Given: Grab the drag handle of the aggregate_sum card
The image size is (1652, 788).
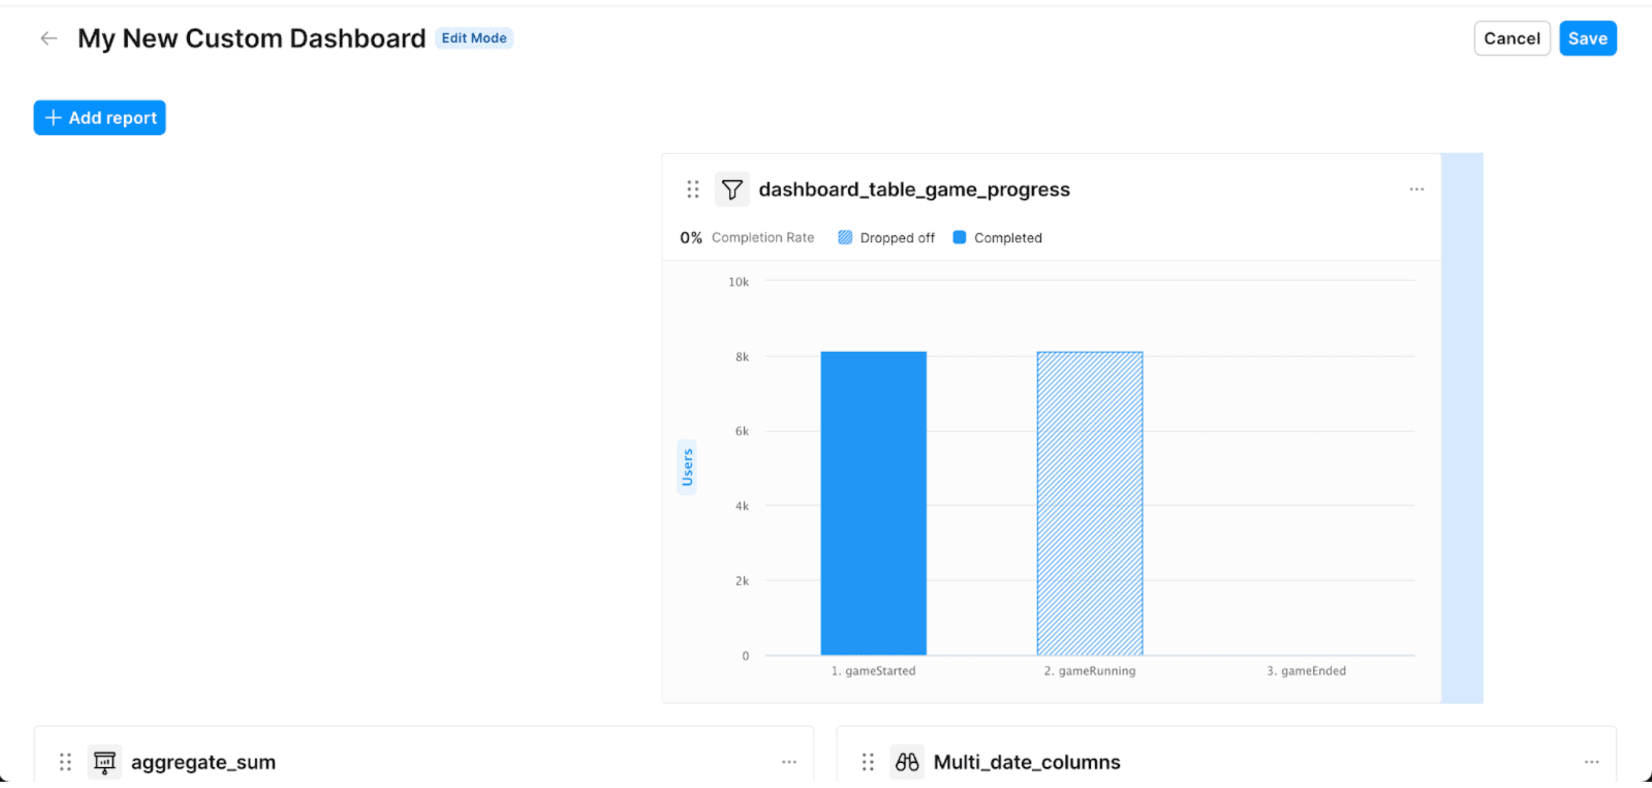Looking at the screenshot, I should coord(66,762).
